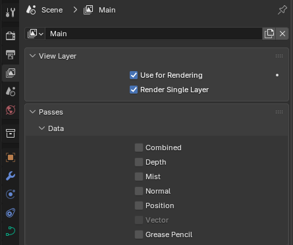Open the Output properties tab

pyautogui.click(x=11, y=55)
